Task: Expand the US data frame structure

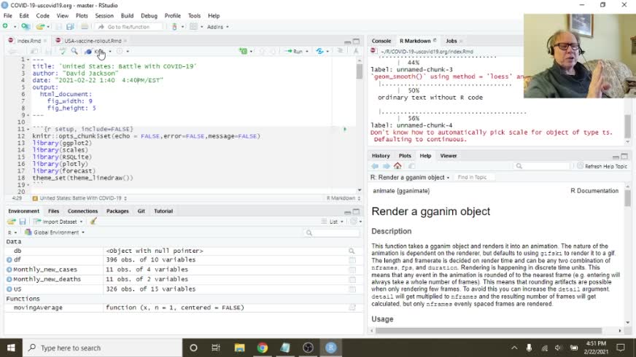Action: (x=9, y=289)
